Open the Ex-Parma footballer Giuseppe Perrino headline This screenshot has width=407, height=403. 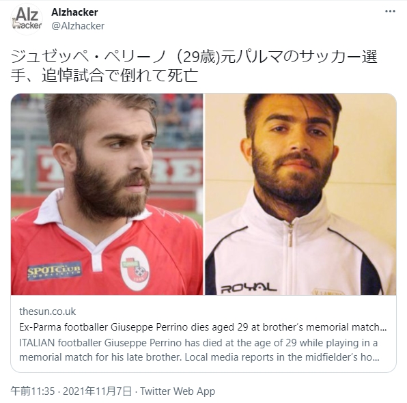click(x=203, y=327)
